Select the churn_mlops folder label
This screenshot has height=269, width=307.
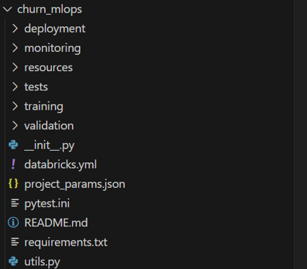click(50, 9)
